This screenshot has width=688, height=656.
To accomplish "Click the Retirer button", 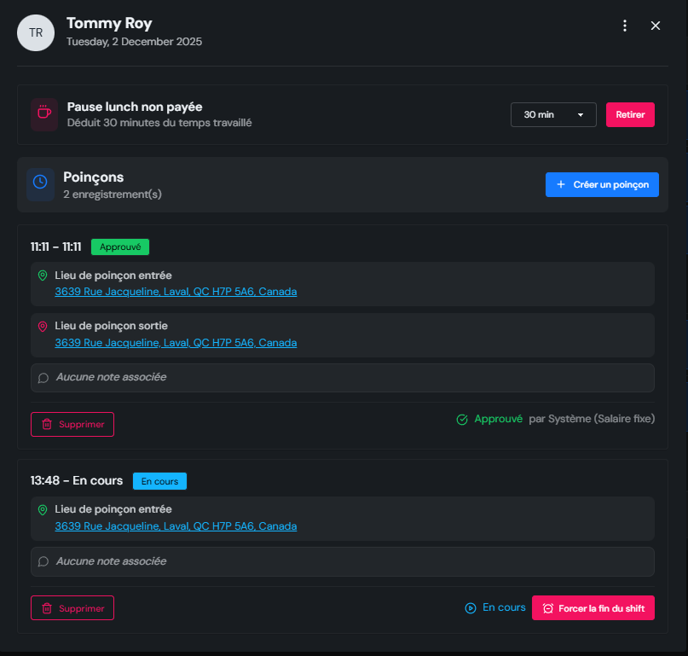I will coord(630,114).
